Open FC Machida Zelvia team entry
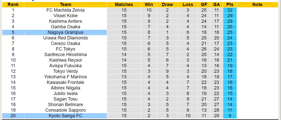281x120 pixels. coord(65,10)
